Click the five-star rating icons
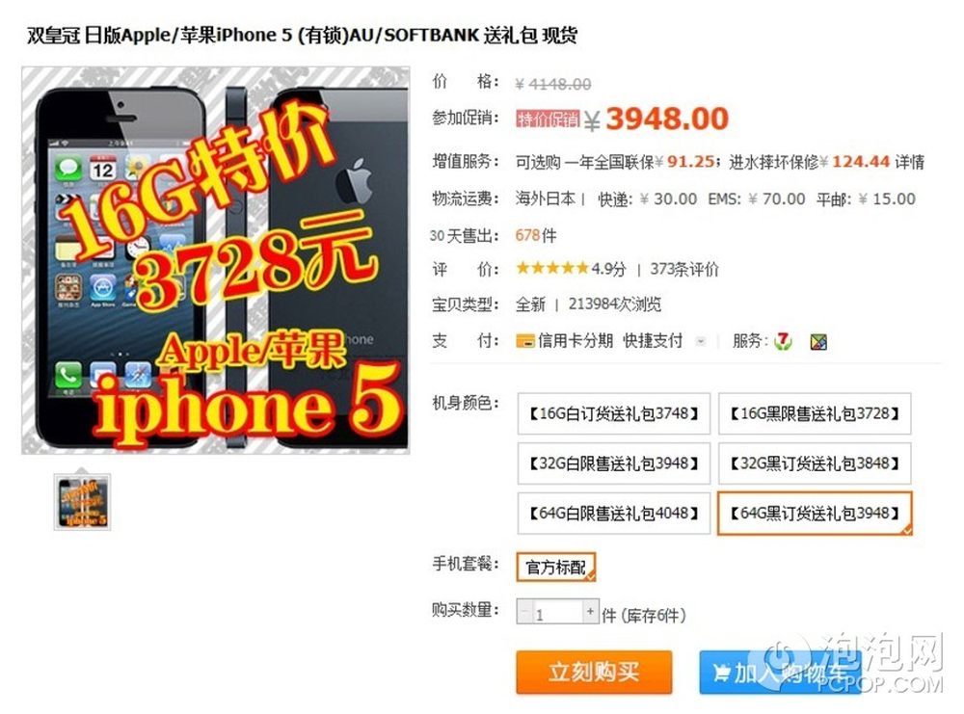Viewport: 964px width, 714px height. coord(552,268)
